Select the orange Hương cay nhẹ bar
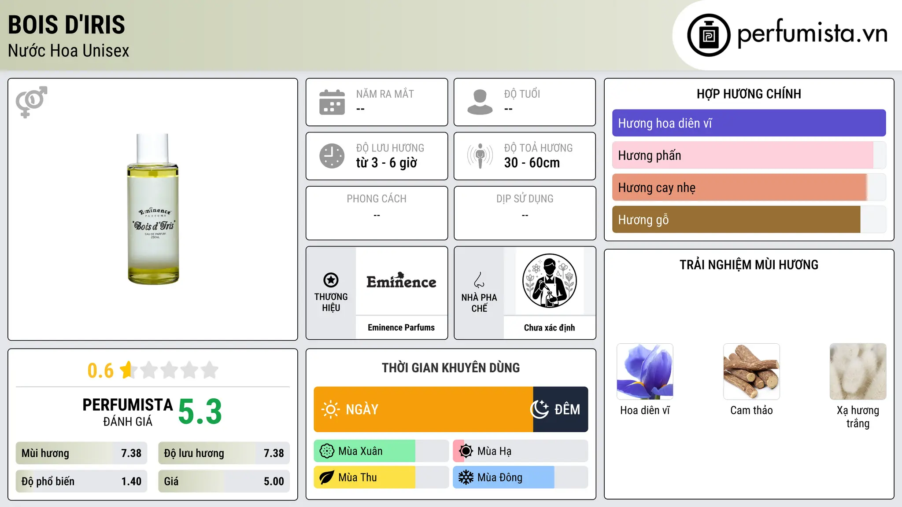Viewport: 902px width, 507px height. pos(749,187)
